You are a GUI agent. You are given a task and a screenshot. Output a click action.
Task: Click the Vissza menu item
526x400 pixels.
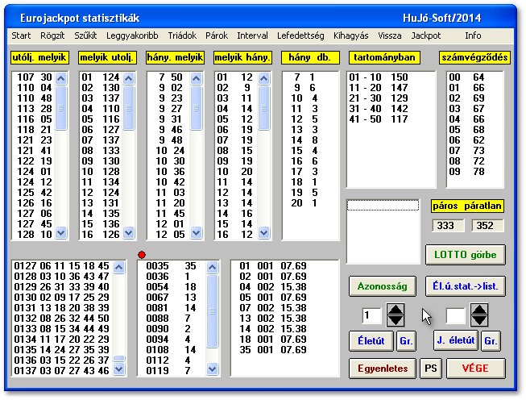click(x=390, y=35)
